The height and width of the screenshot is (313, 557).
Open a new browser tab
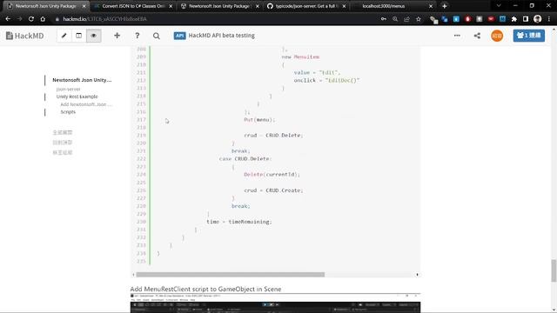coord(445,6)
